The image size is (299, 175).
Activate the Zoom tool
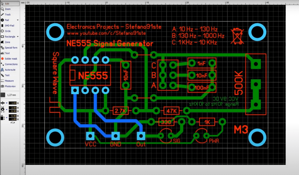tap(7, 9)
